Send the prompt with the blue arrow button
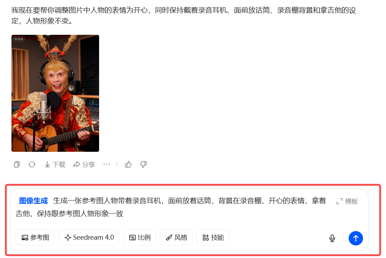Viewport: 386px width, 258px height. click(x=356, y=238)
